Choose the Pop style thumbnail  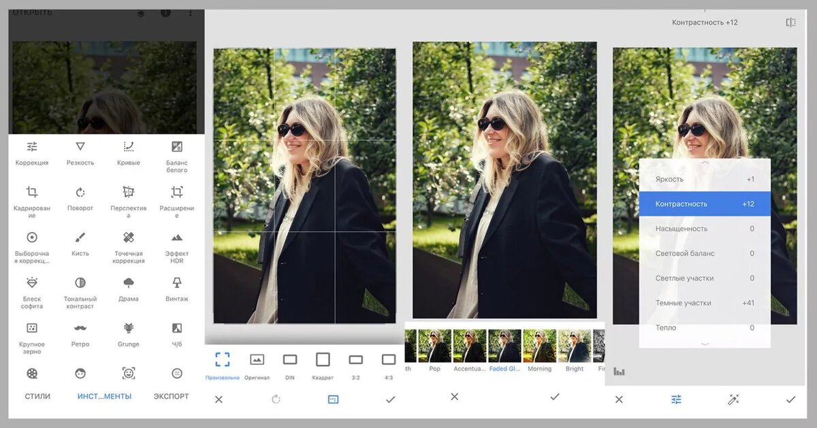[434, 350]
